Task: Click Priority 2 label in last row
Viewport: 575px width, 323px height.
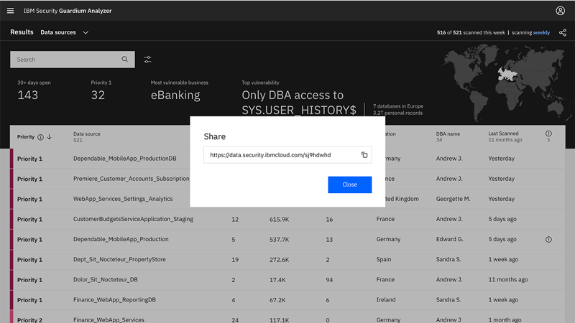Action: tap(29, 319)
